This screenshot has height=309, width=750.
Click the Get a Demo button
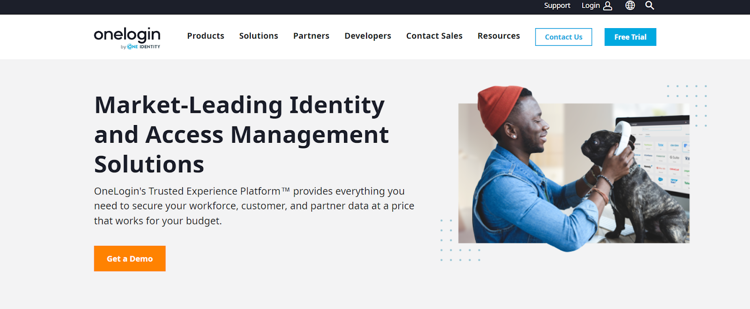[130, 258]
